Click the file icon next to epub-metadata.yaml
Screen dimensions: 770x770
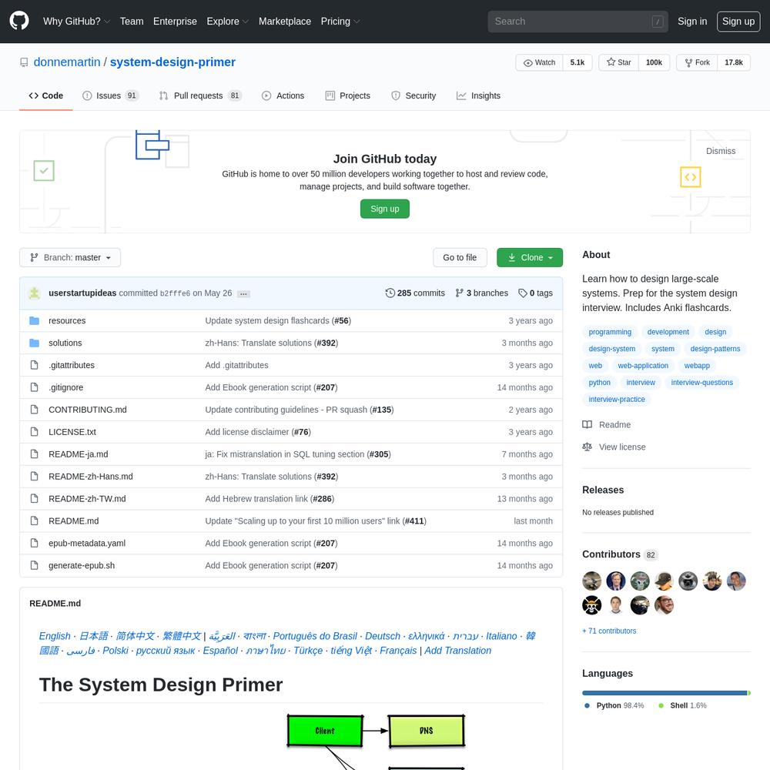pyautogui.click(x=34, y=543)
